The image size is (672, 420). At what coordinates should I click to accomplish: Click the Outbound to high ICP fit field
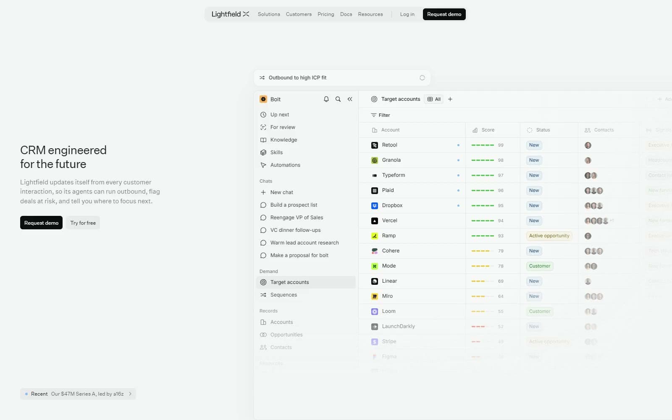pyautogui.click(x=342, y=78)
